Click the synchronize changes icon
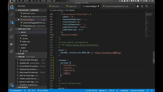 25,90
